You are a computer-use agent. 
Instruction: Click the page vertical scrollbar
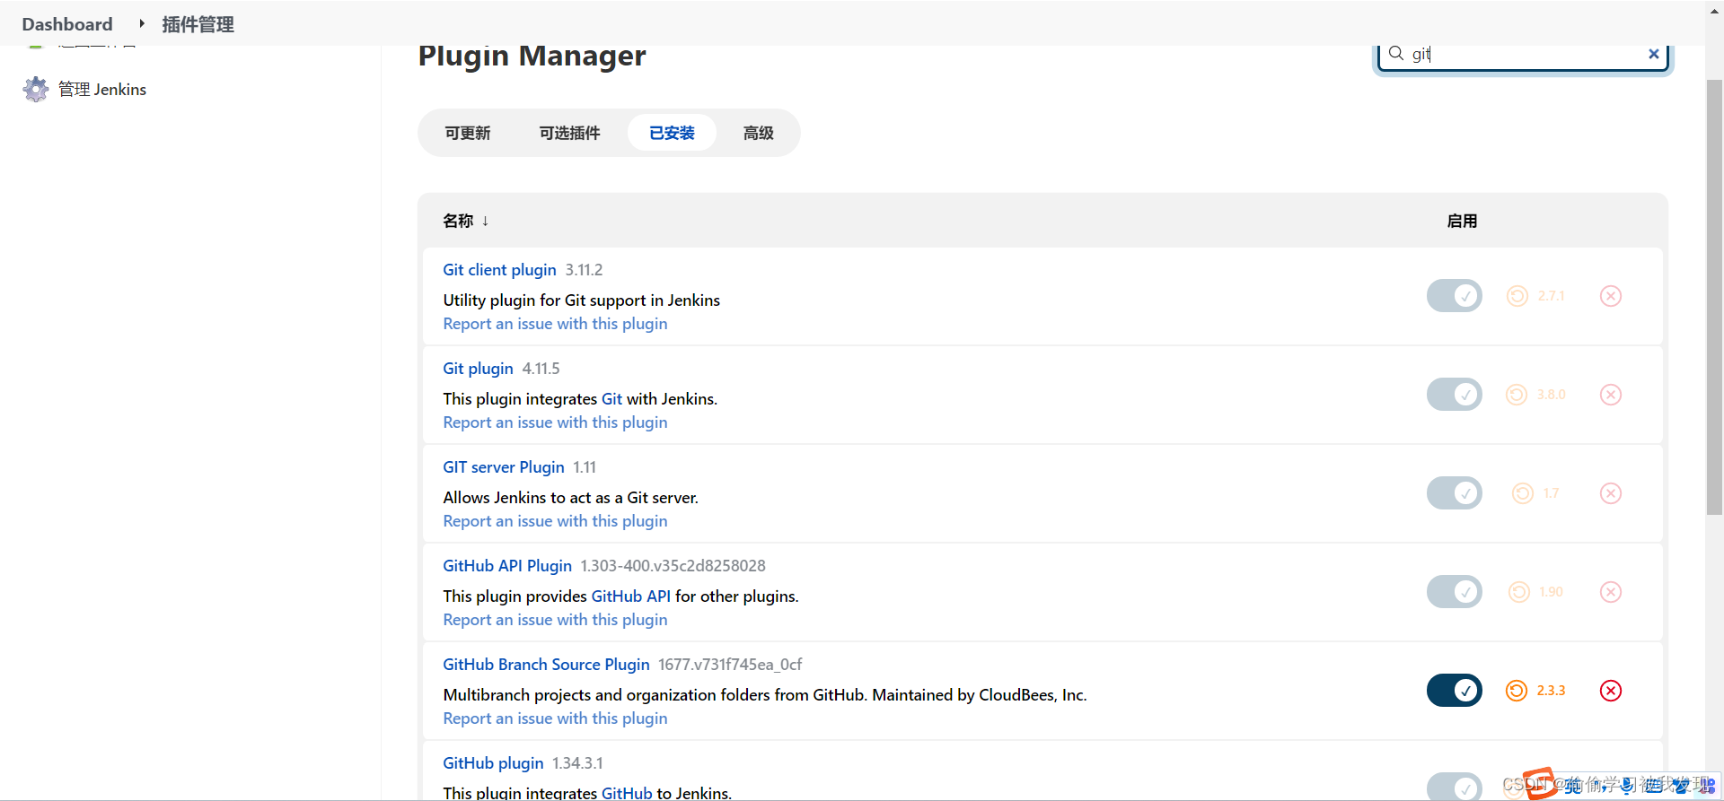pos(1714,296)
